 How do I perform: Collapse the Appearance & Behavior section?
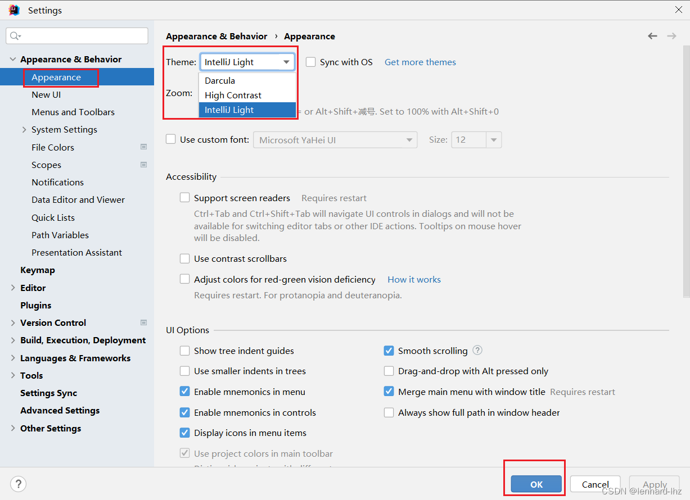click(13, 59)
